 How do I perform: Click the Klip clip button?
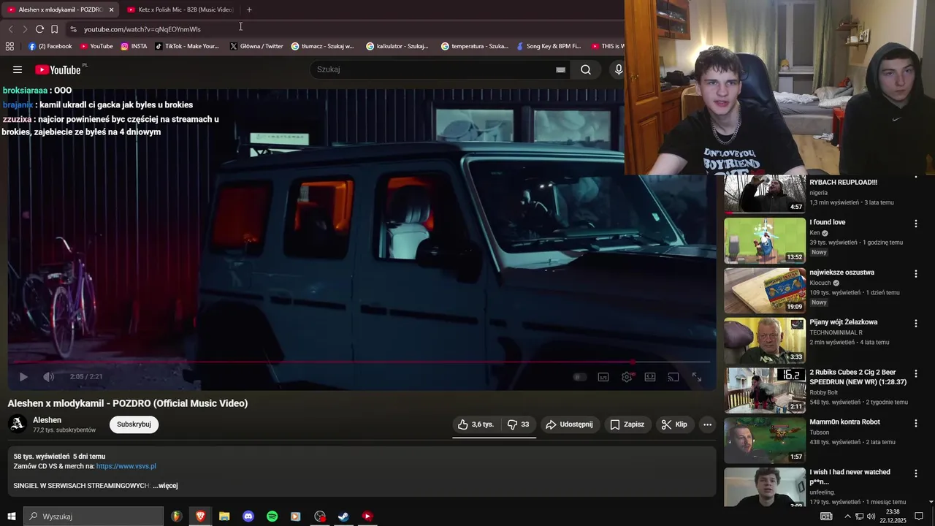(x=674, y=424)
